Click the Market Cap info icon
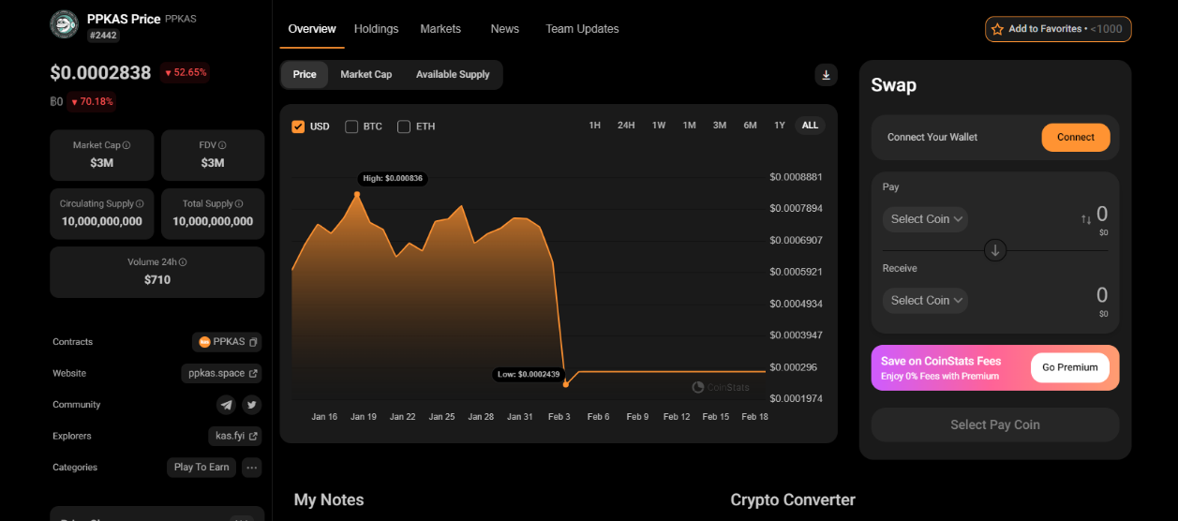Screen dimensions: 1178x521 point(127,145)
